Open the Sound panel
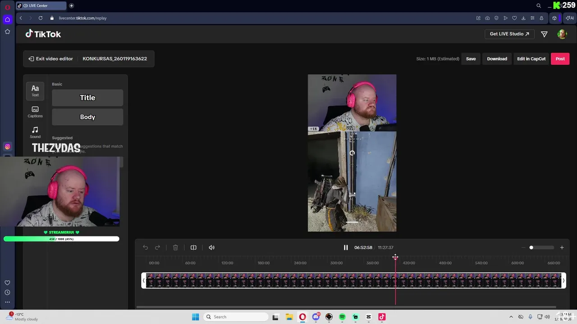The width and height of the screenshot is (577, 324). tap(35, 133)
